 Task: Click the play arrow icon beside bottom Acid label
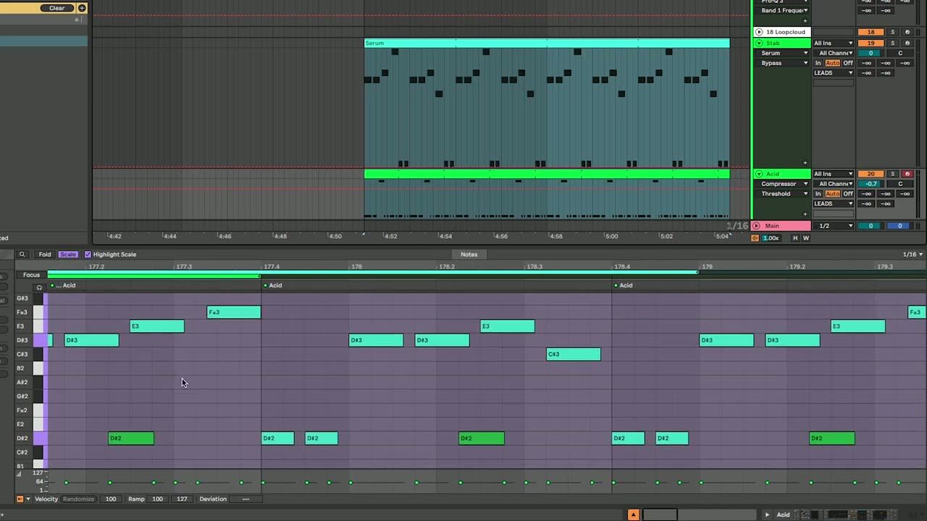click(767, 514)
